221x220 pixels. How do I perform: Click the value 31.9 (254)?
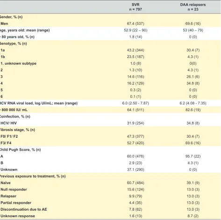pyautogui.click(x=135, y=123)
